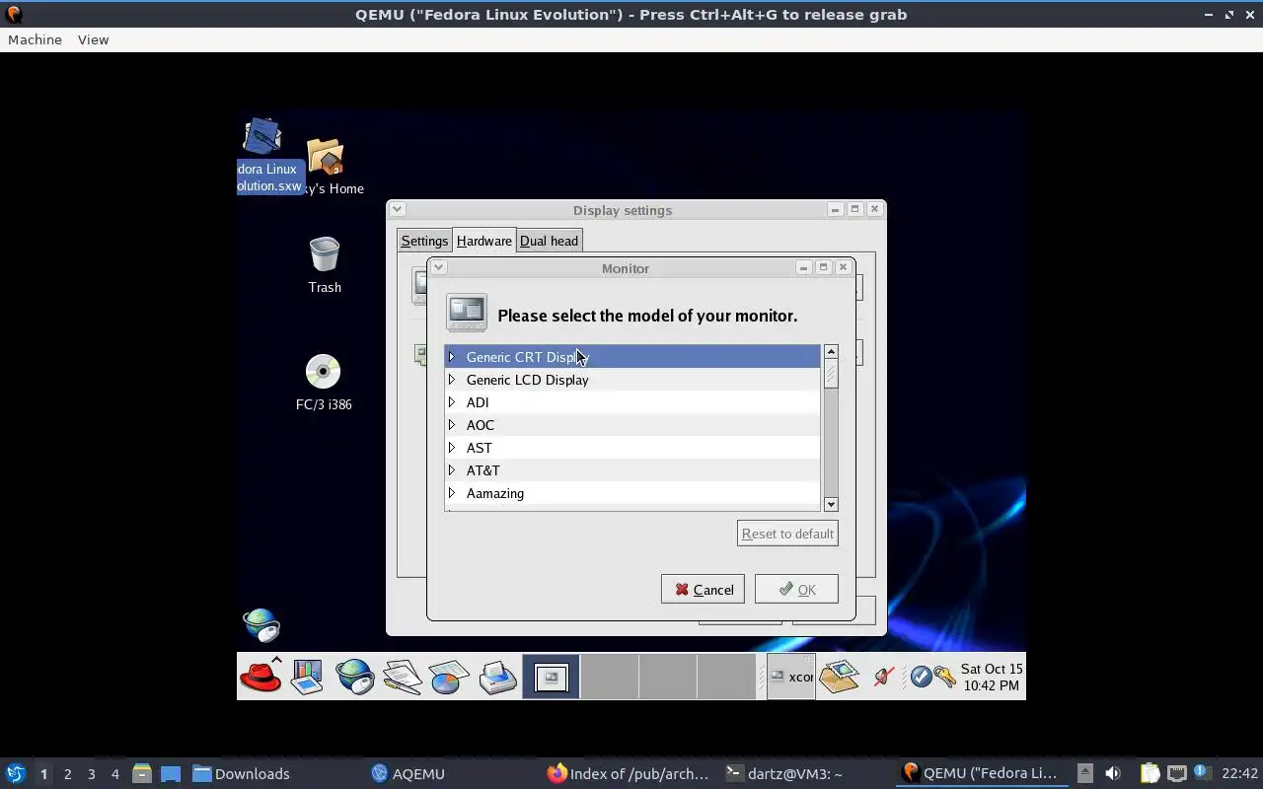Open the Downloads taskbar window
The image size is (1263, 789).
point(242,773)
